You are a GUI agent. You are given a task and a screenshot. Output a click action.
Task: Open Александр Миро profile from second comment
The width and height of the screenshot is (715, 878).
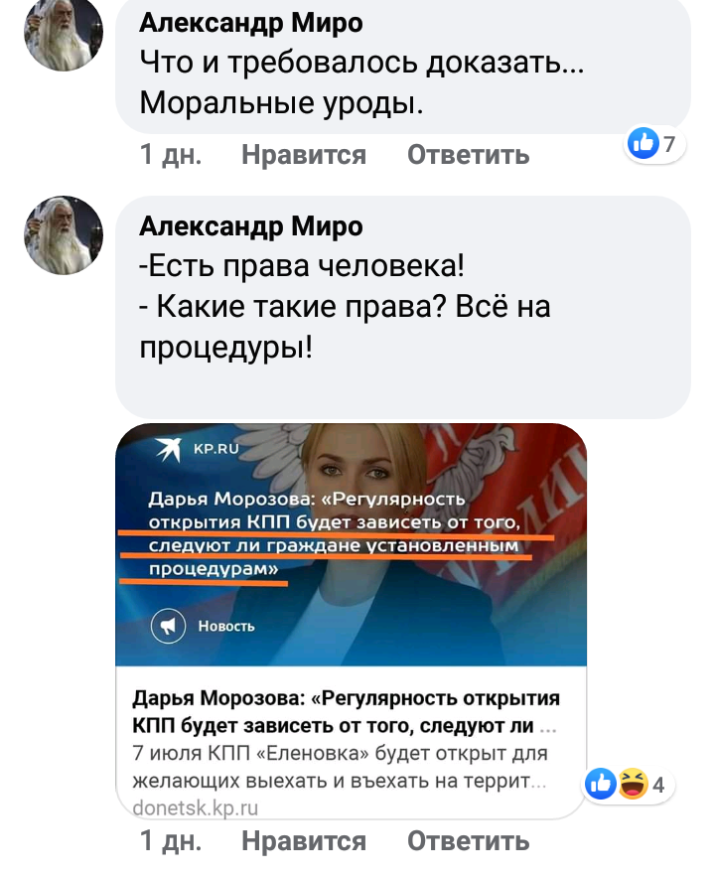251,226
